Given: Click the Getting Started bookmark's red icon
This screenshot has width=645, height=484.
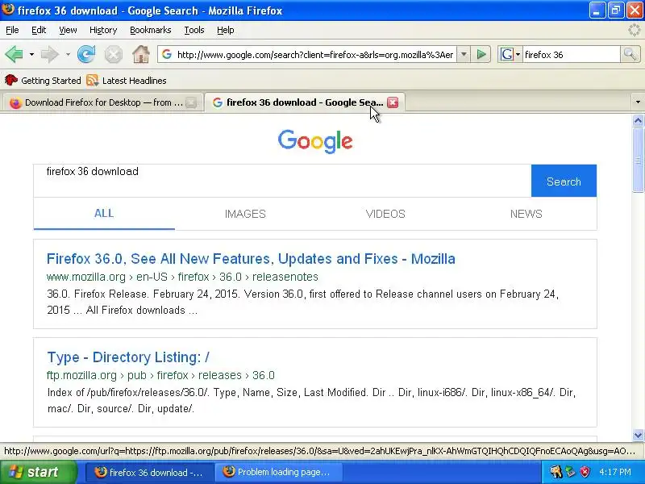Looking at the screenshot, I should tap(10, 80).
